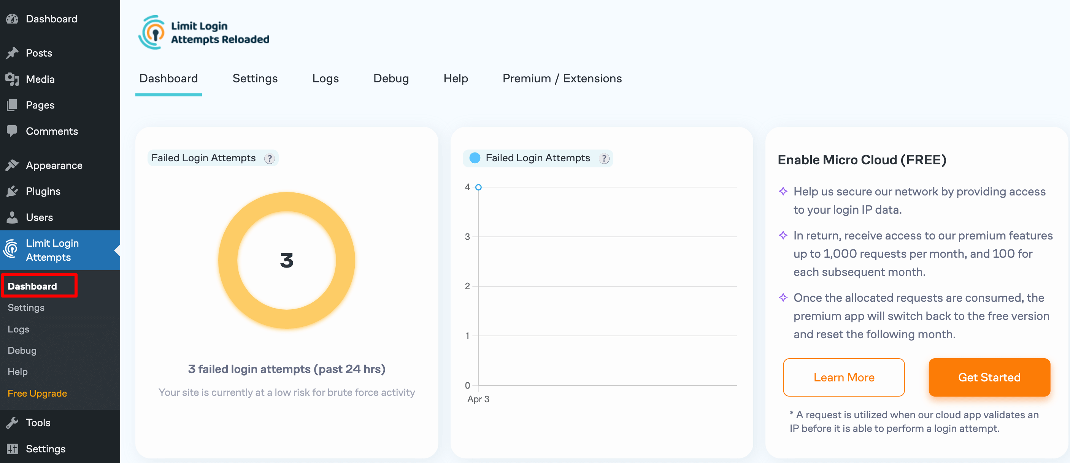This screenshot has height=463, width=1070.
Task: Click the Posts pushpin icon
Action: pos(12,53)
